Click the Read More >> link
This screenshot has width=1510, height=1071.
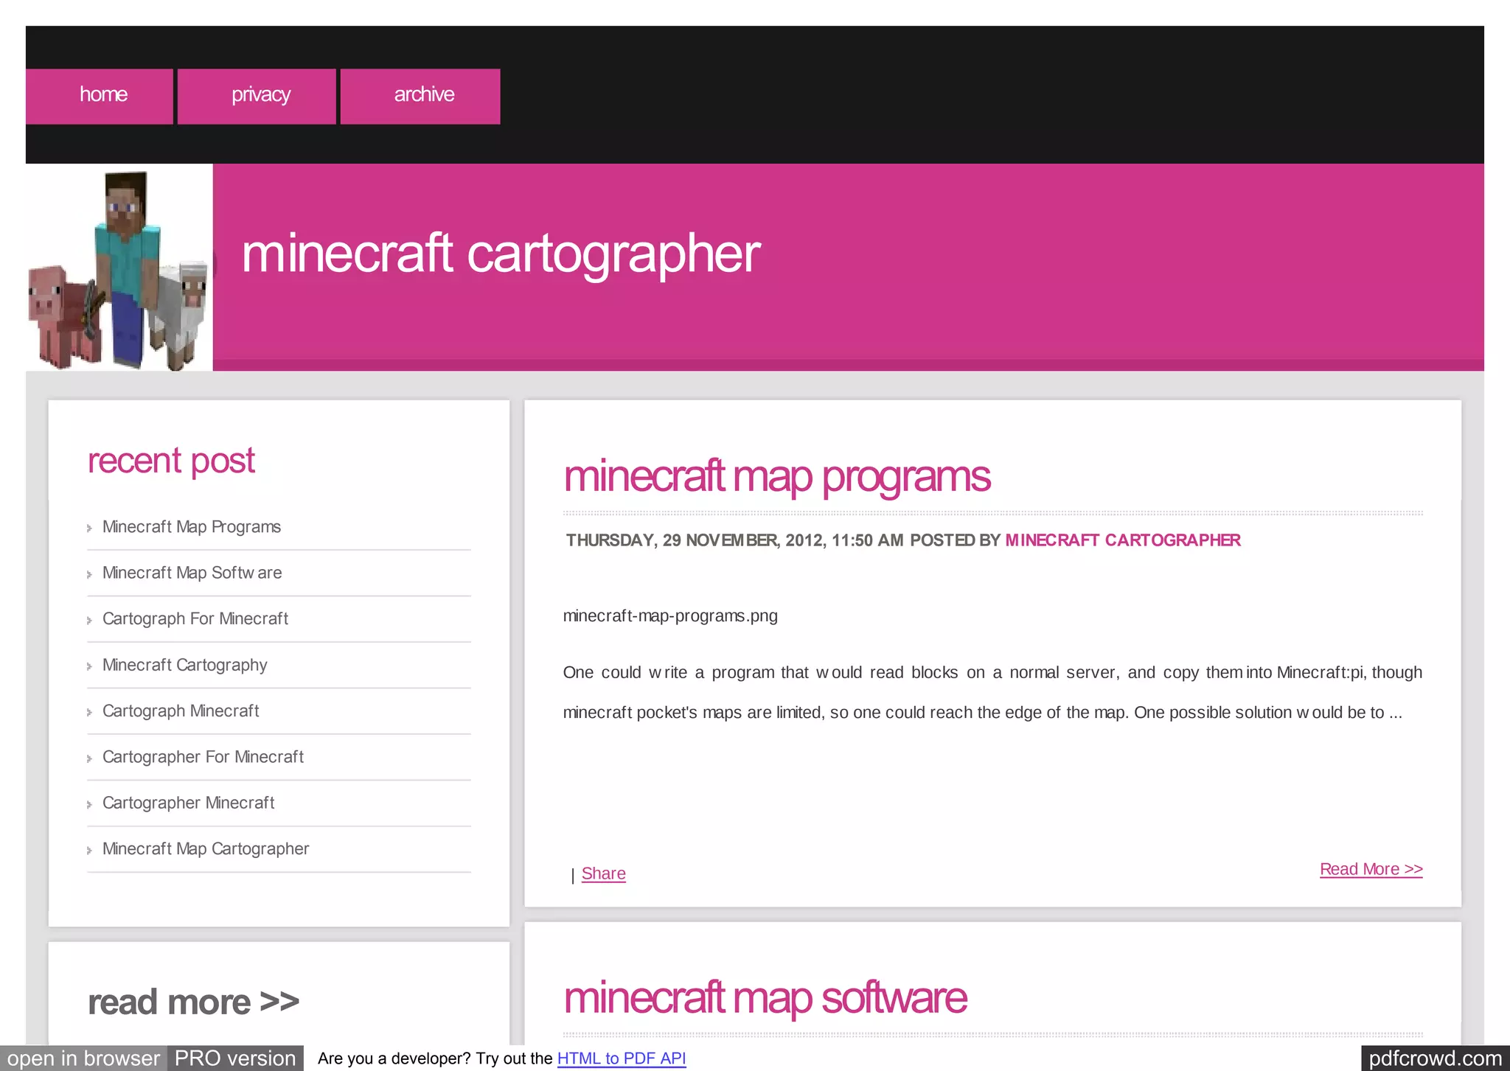[x=1371, y=869]
